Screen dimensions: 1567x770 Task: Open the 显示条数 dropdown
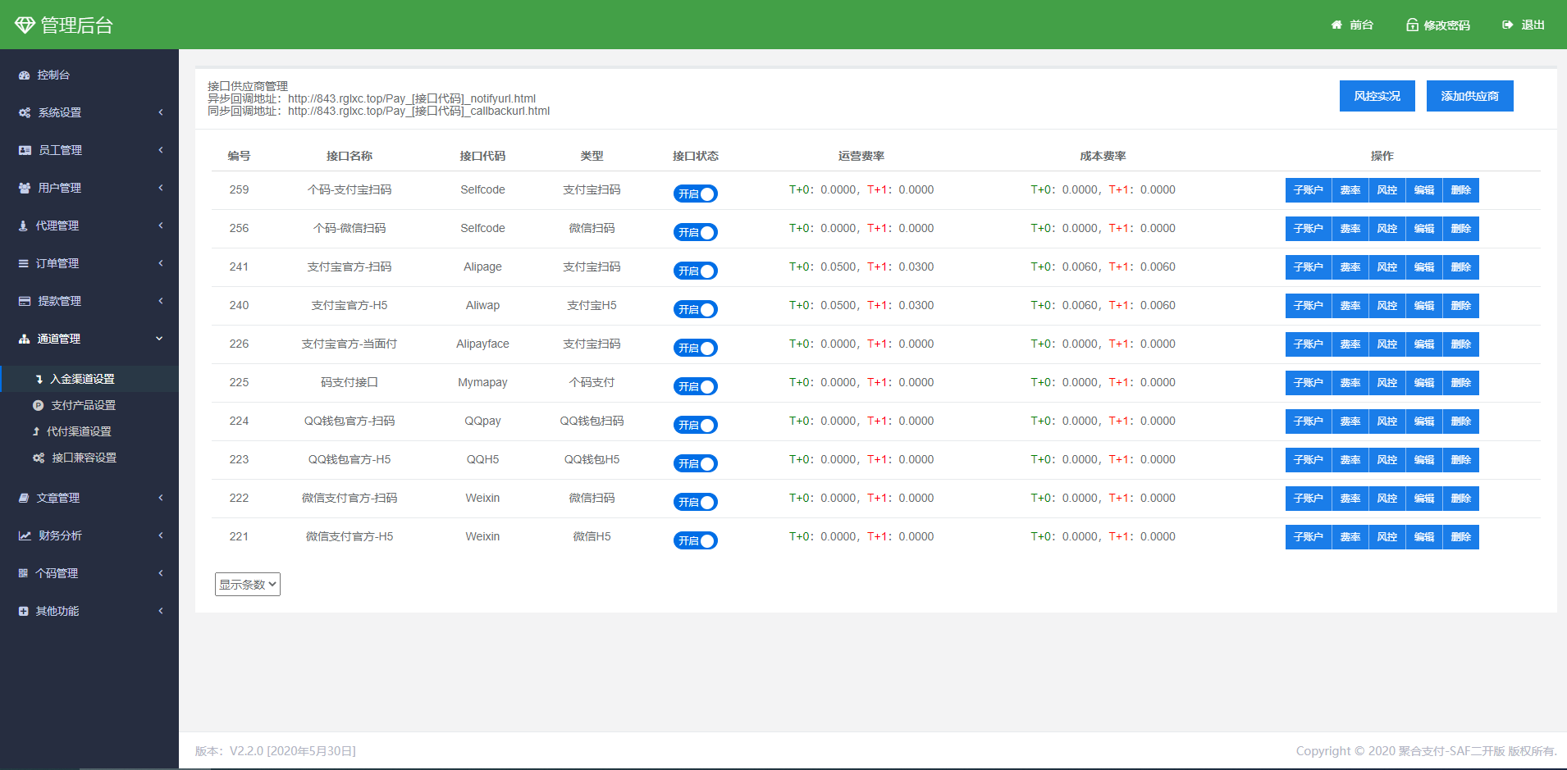click(x=248, y=585)
